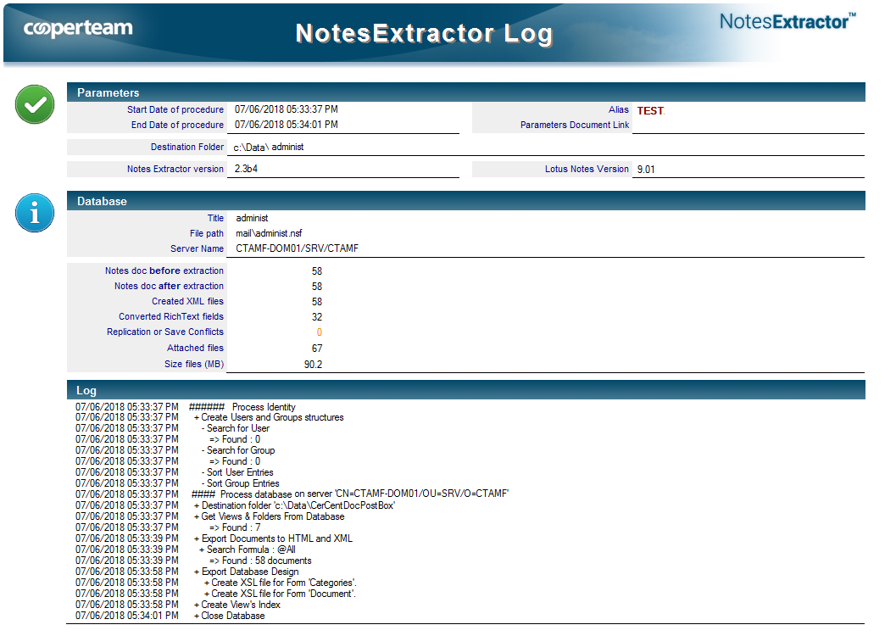Click the End Date of procedure value

point(287,125)
